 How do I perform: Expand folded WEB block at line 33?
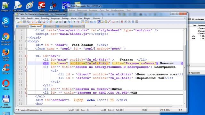26,93
